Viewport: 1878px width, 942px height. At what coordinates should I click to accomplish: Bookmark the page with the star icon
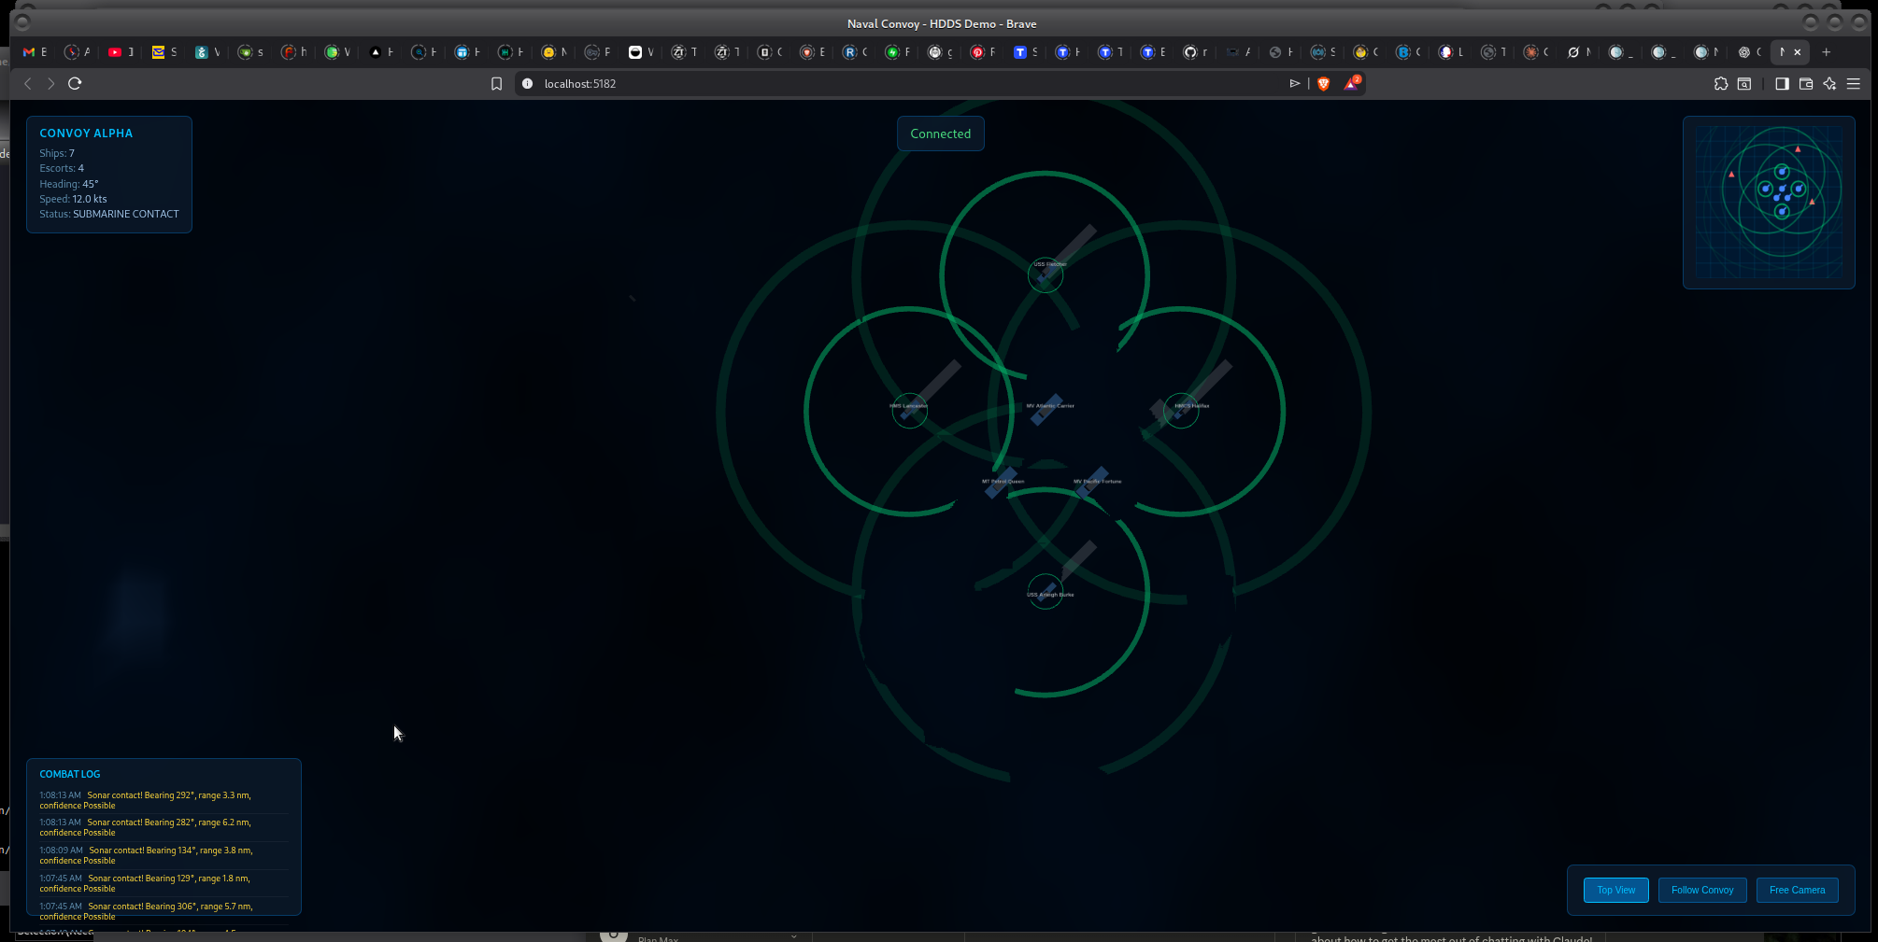click(497, 83)
